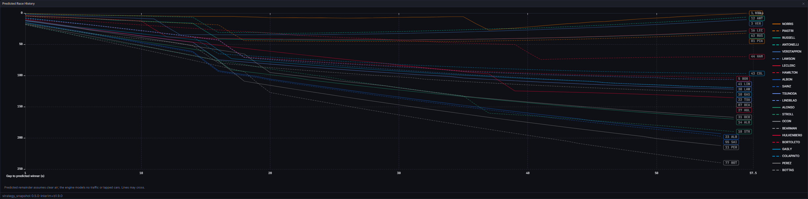
Task: Click the 'Gap to predicted winner (s)' axis label
Action: [x=25, y=176]
